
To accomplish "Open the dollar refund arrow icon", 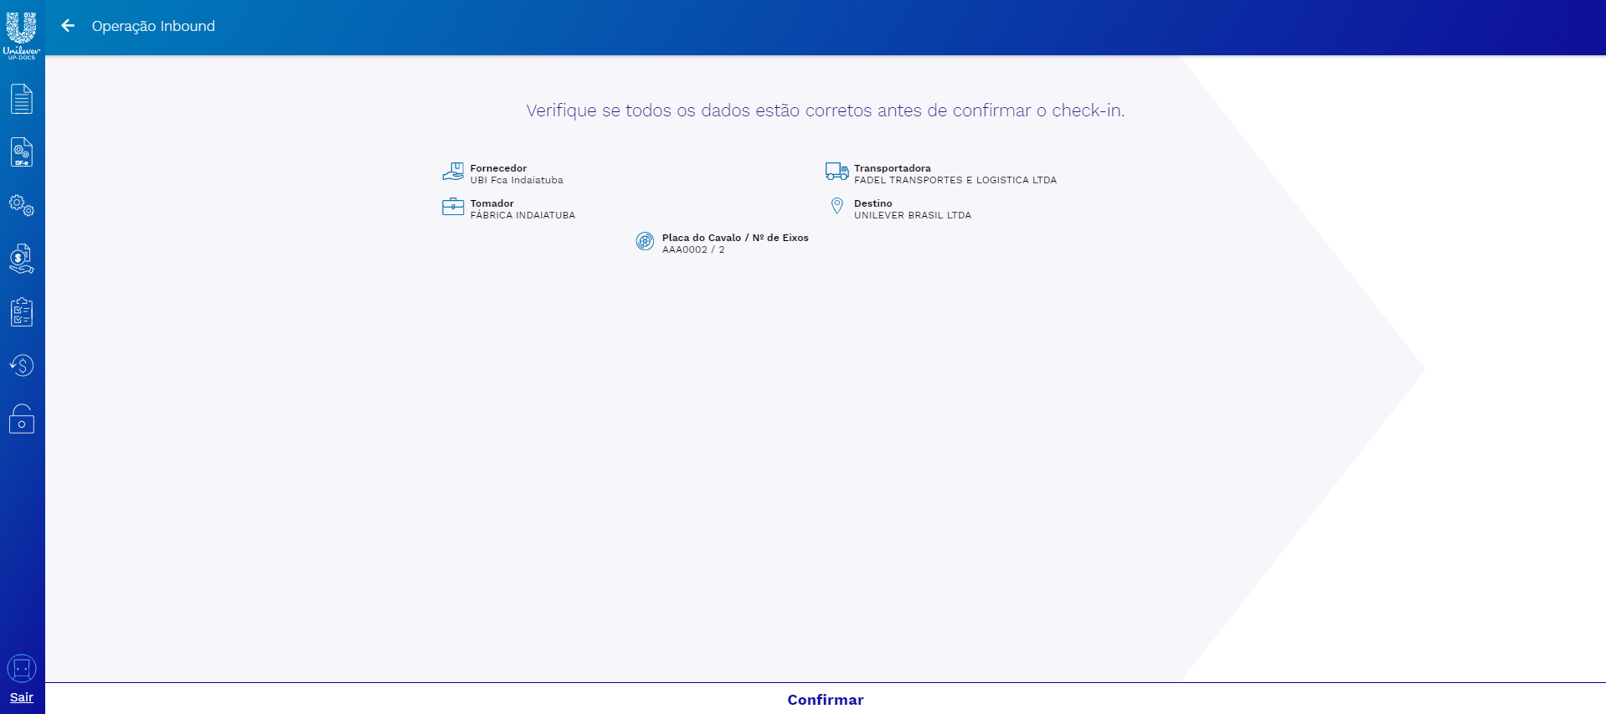I will pyautogui.click(x=22, y=365).
